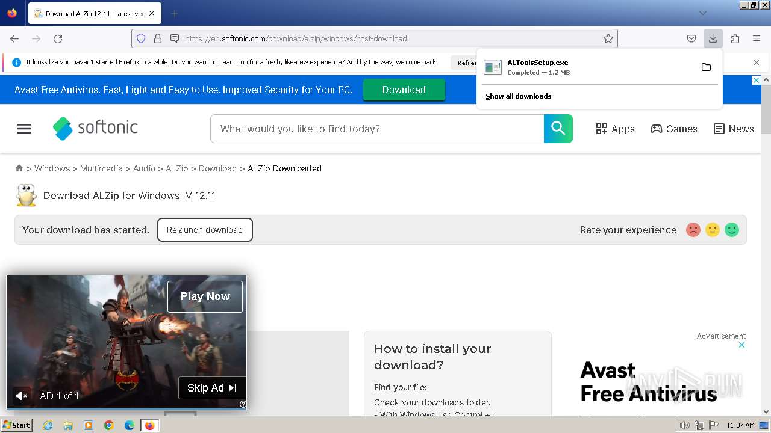Viewport: 771px width, 433px height.
Task: Open the Games section
Action: coord(674,129)
